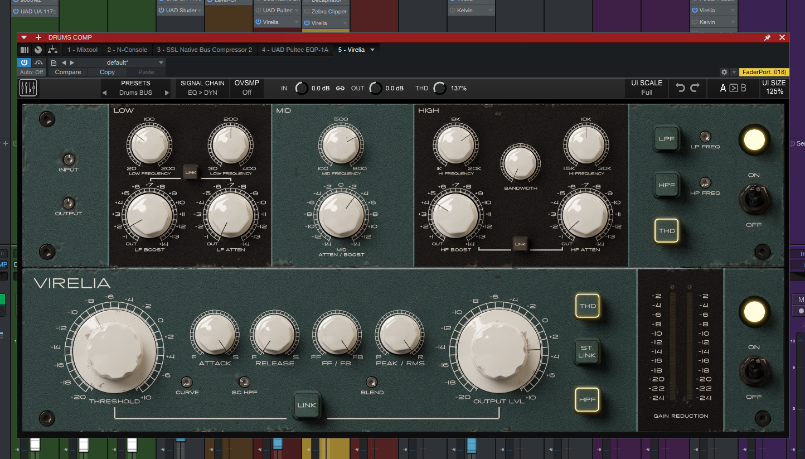805x459 pixels.
Task: Collapse the DRUMS COMP window triangle menu
Action: click(24, 37)
